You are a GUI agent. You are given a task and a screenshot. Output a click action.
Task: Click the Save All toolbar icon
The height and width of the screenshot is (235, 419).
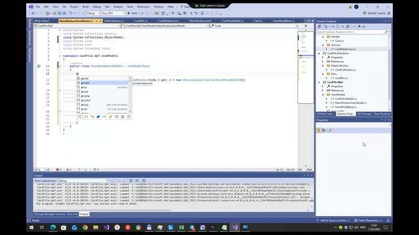point(64,13)
